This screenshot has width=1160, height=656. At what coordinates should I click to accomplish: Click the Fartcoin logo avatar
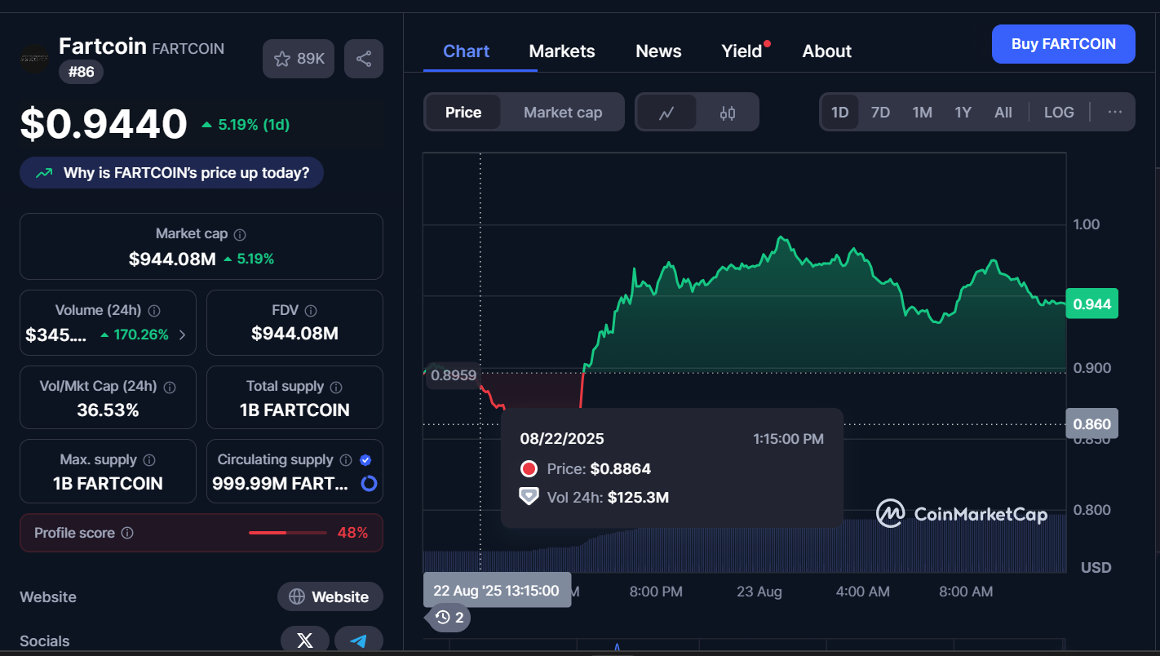[x=35, y=59]
